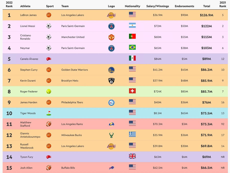Click the Los Angeles Lakers logo beside LeBron James

(x=111, y=15)
